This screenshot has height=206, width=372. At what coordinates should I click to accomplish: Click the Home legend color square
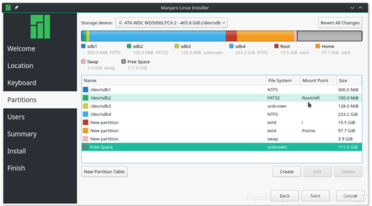(x=318, y=46)
